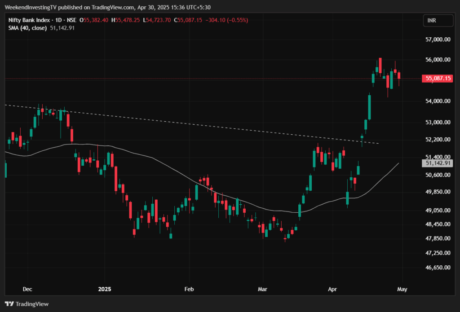Click the 49,050.00 price axis label

438,210
